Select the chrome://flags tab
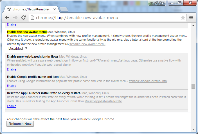 [x=31, y=9]
